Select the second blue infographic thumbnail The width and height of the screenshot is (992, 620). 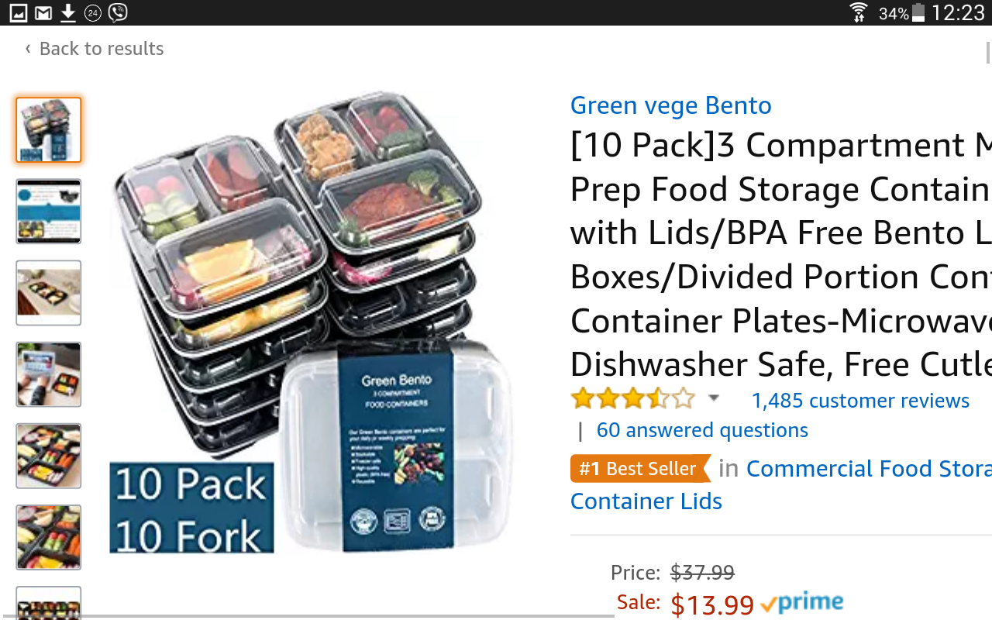tap(49, 212)
